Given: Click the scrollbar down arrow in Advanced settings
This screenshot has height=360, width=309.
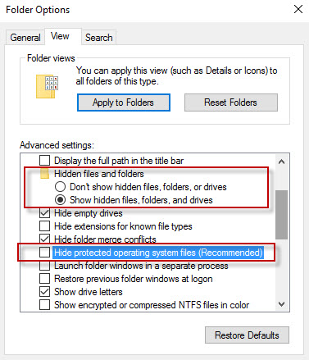Looking at the screenshot, I should [x=281, y=304].
